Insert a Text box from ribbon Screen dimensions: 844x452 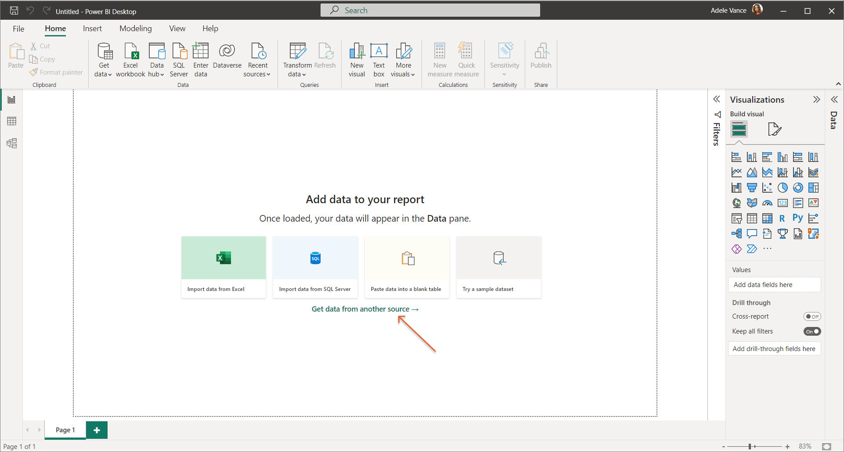click(379, 60)
